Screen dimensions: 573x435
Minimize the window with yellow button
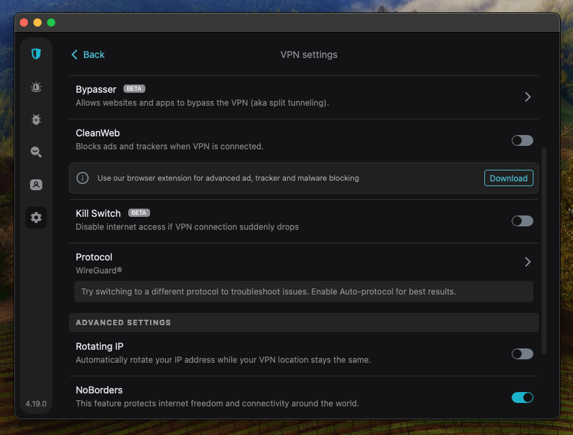[x=38, y=22]
